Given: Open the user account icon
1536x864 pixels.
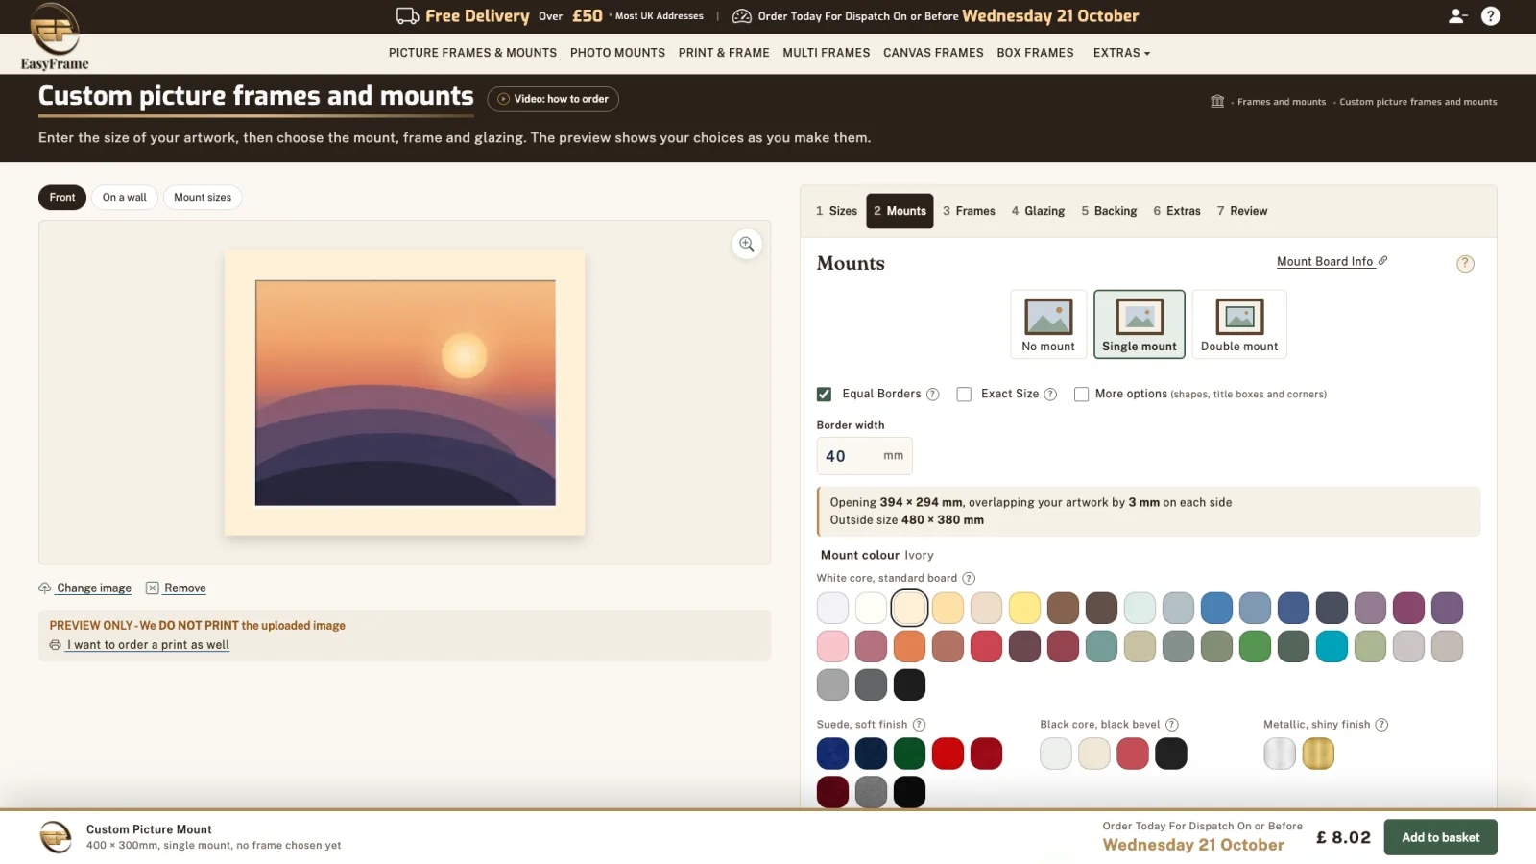Looking at the screenshot, I should (x=1457, y=16).
